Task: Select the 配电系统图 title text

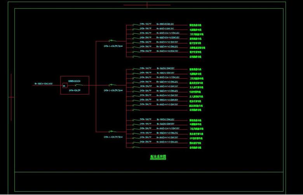Action: point(158,157)
